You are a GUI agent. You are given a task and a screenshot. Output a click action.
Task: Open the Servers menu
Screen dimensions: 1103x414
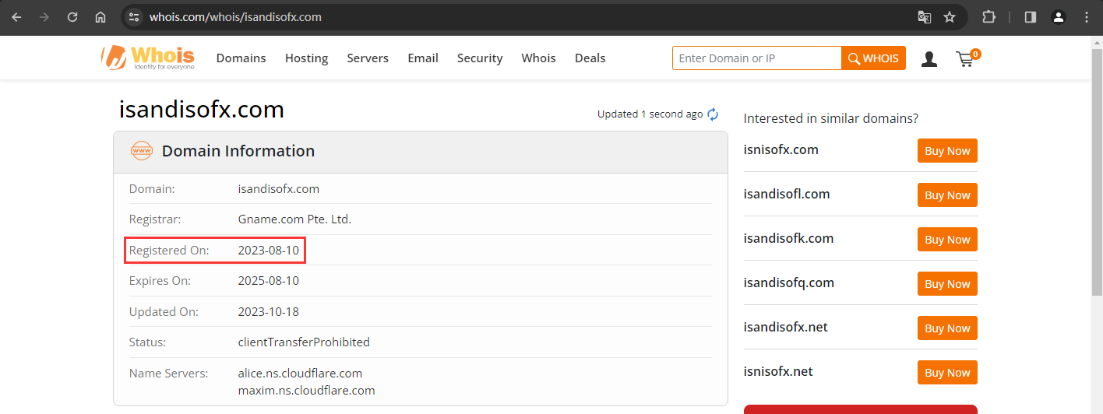point(368,58)
